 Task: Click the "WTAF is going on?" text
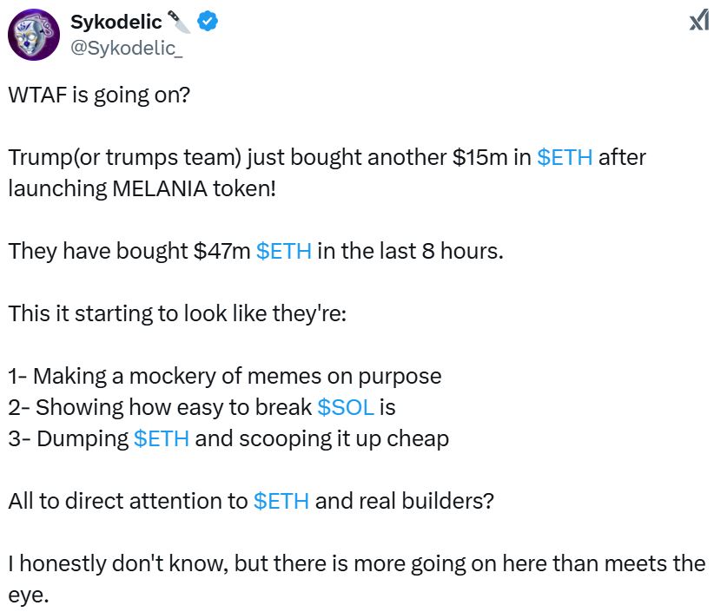[98, 95]
